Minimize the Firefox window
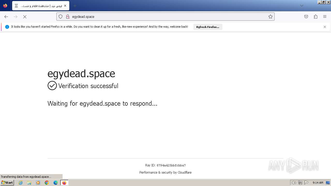Screen dimensions: 331x186 click(x=319, y=2)
